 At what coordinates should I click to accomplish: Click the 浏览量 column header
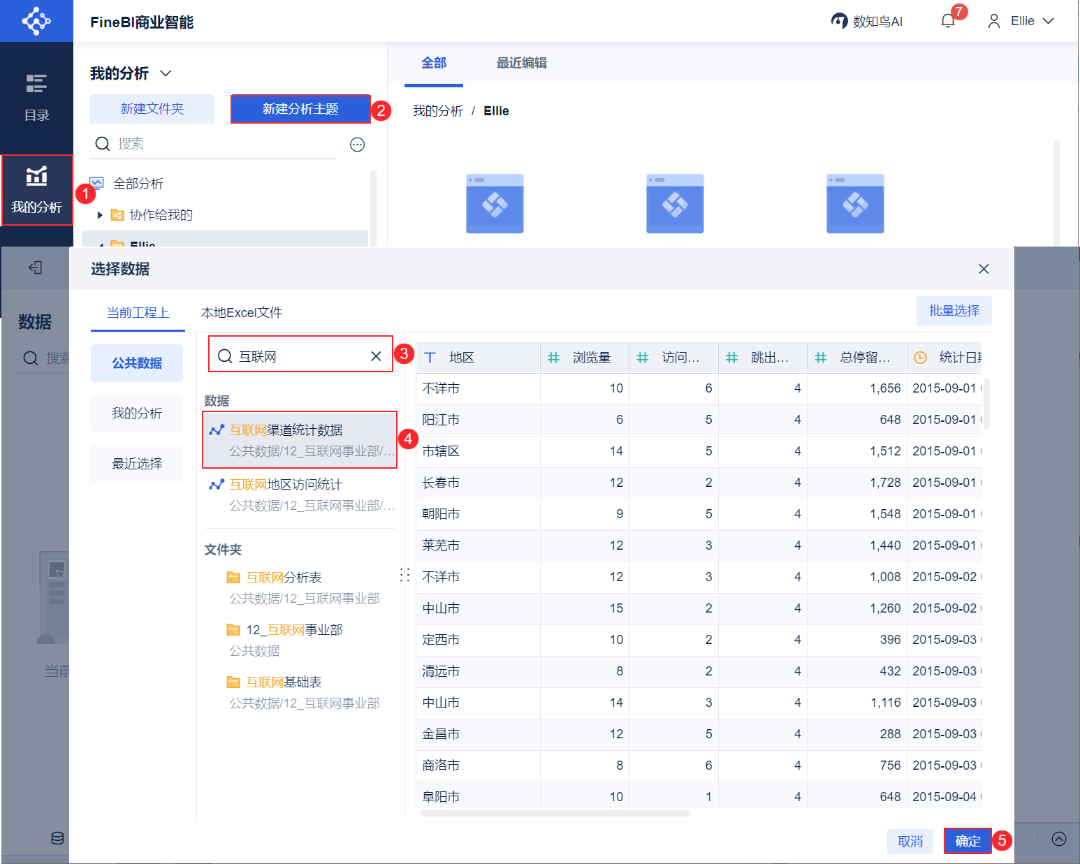[x=585, y=358]
